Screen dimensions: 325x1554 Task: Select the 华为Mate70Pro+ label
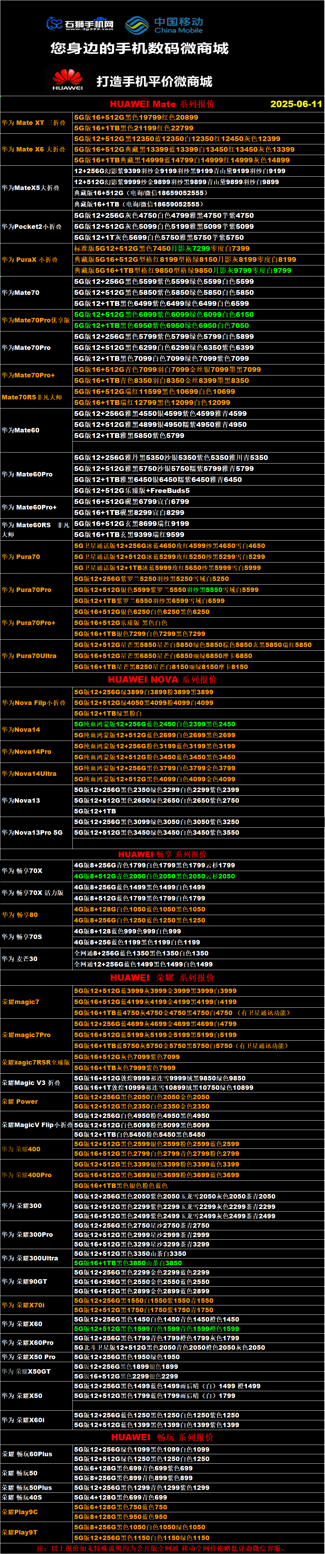(x=28, y=375)
